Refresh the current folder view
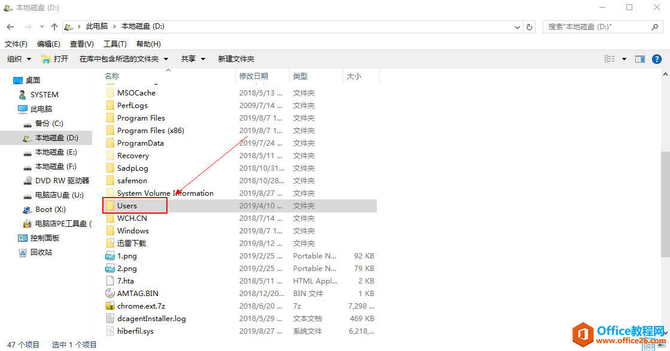This screenshot has height=351, width=670. [x=529, y=27]
